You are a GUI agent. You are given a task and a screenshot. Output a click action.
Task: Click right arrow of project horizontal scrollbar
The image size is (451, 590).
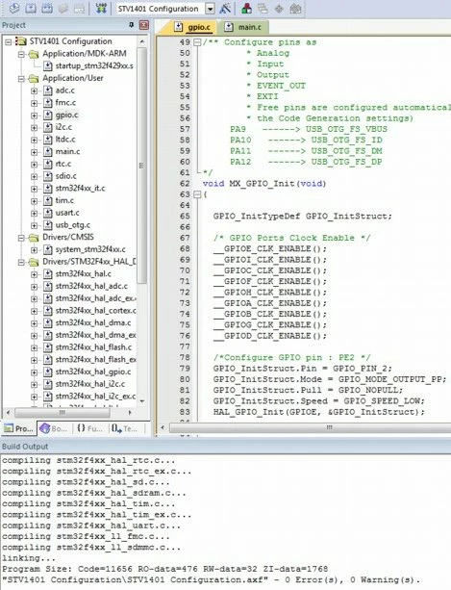point(130,412)
